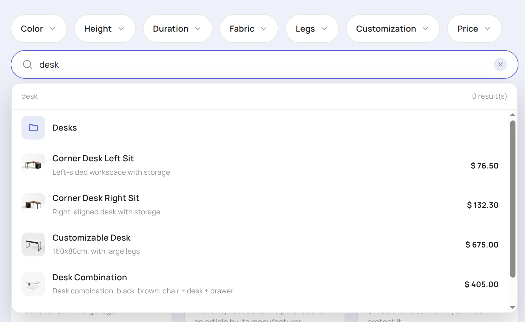
Task: Click the '0 result(s)' count text
Action: (490, 96)
